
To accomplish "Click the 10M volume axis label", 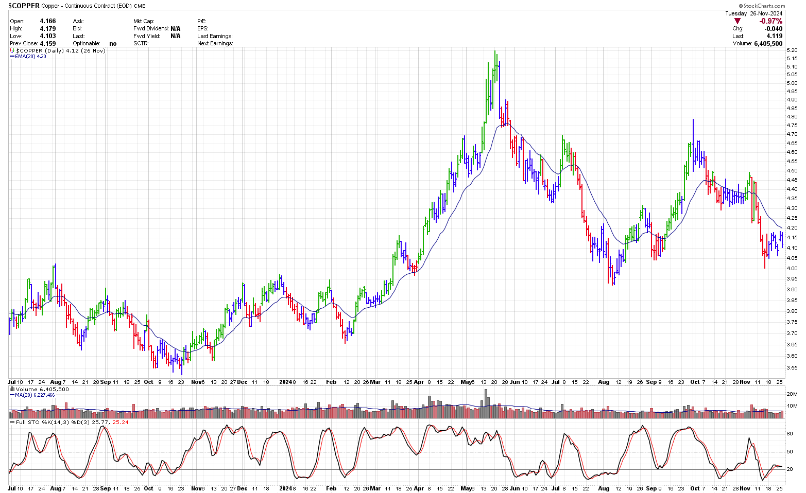I will [x=792, y=406].
